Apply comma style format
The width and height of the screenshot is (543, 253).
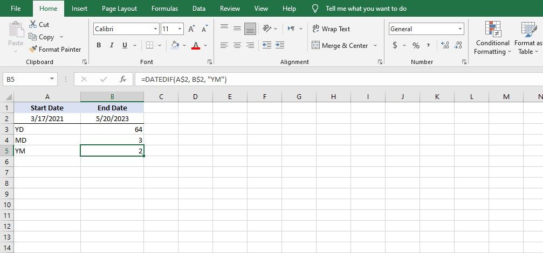tap(429, 45)
